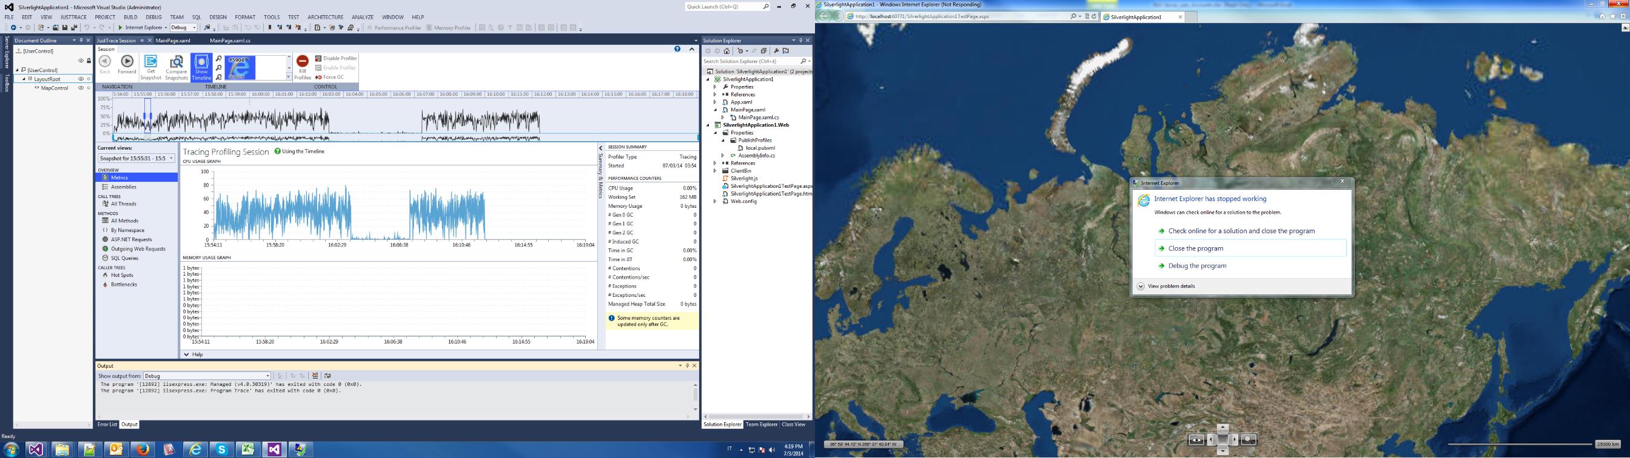The width and height of the screenshot is (1630, 458).
Task: Click the Home icon in Solution Explorer
Action: (727, 51)
